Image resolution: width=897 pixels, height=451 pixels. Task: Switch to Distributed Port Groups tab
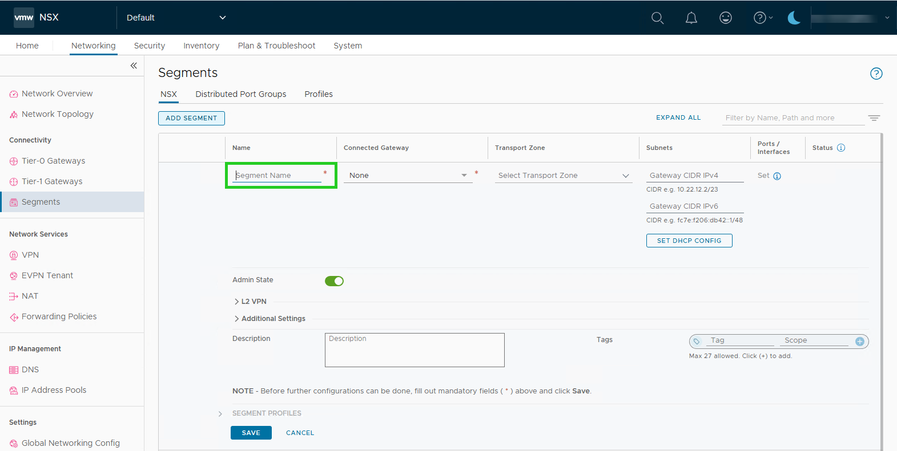[241, 94]
